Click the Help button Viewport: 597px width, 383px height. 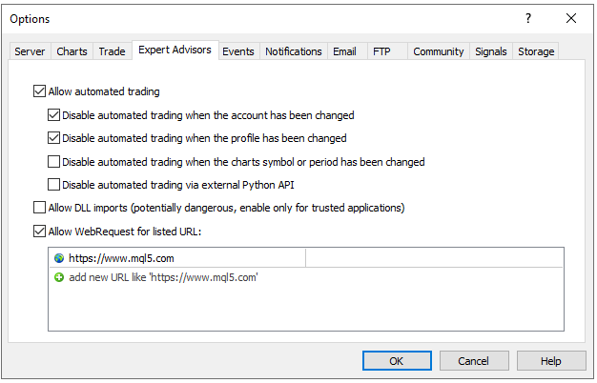point(551,361)
